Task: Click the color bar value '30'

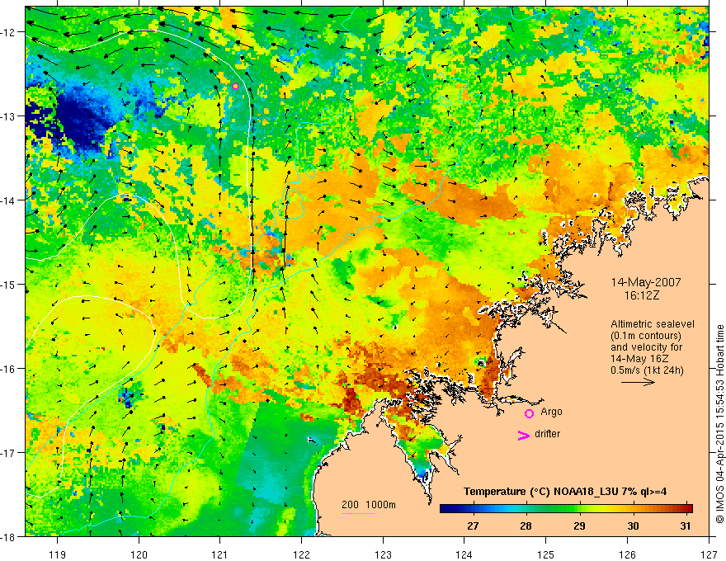Action: (x=633, y=526)
